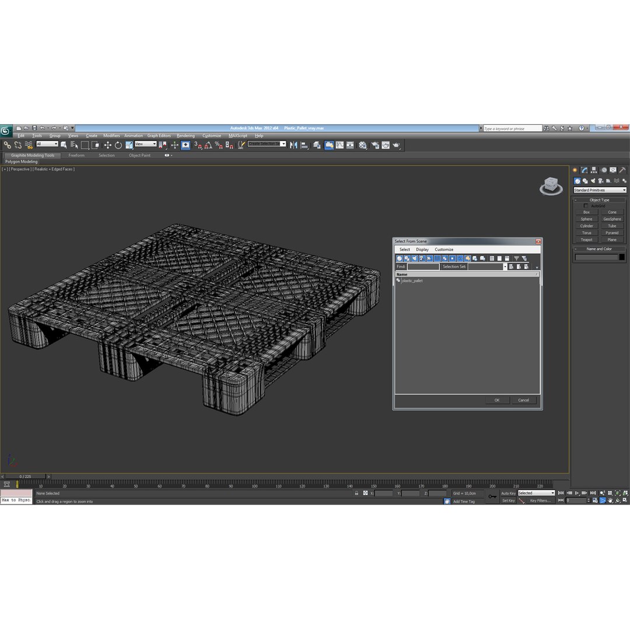
Task: Click the Teapot primitive button
Action: (586, 240)
